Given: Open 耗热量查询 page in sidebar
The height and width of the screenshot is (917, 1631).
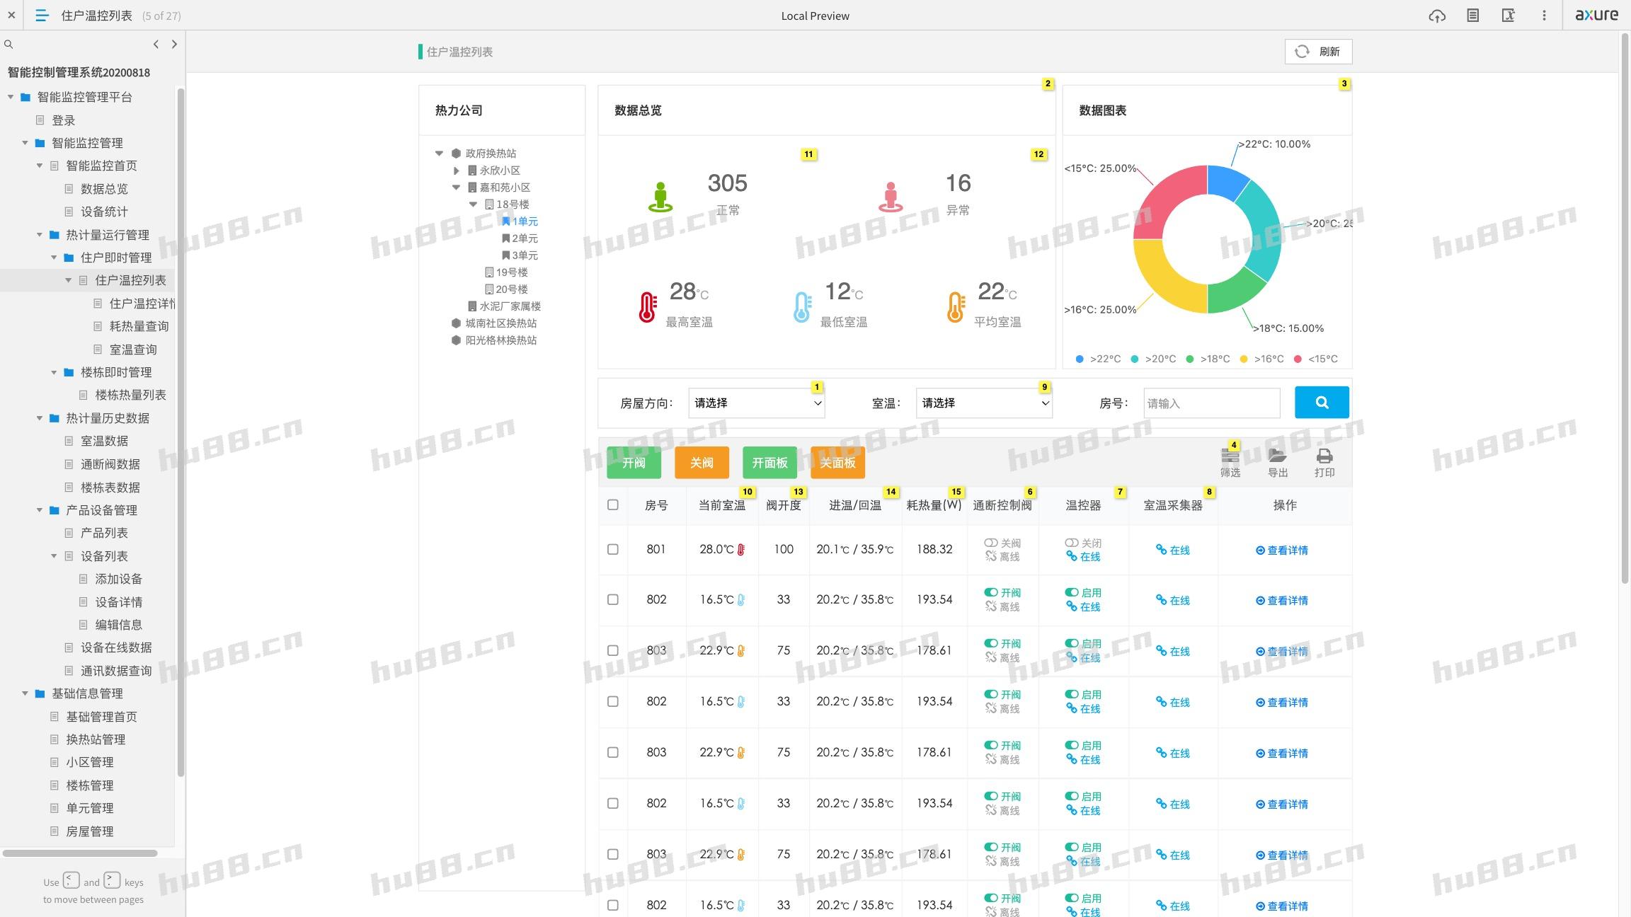Looking at the screenshot, I should point(139,326).
